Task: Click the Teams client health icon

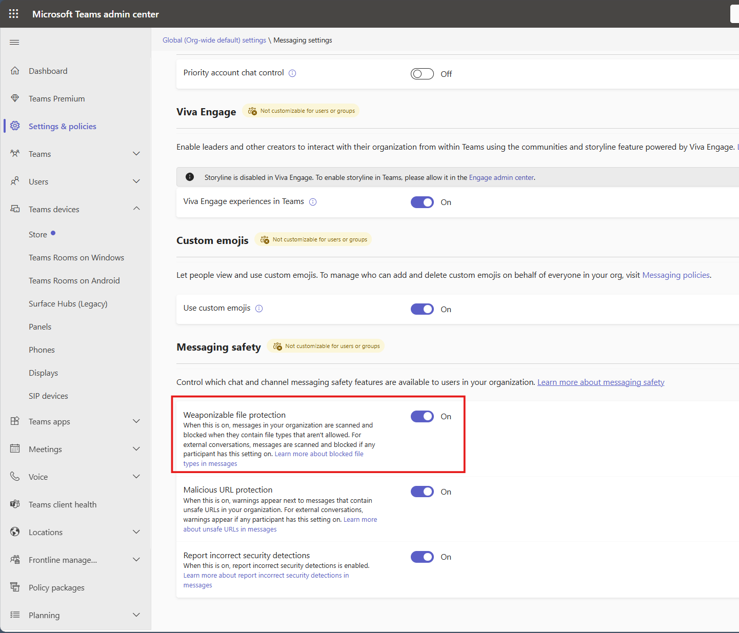Action: [15, 504]
